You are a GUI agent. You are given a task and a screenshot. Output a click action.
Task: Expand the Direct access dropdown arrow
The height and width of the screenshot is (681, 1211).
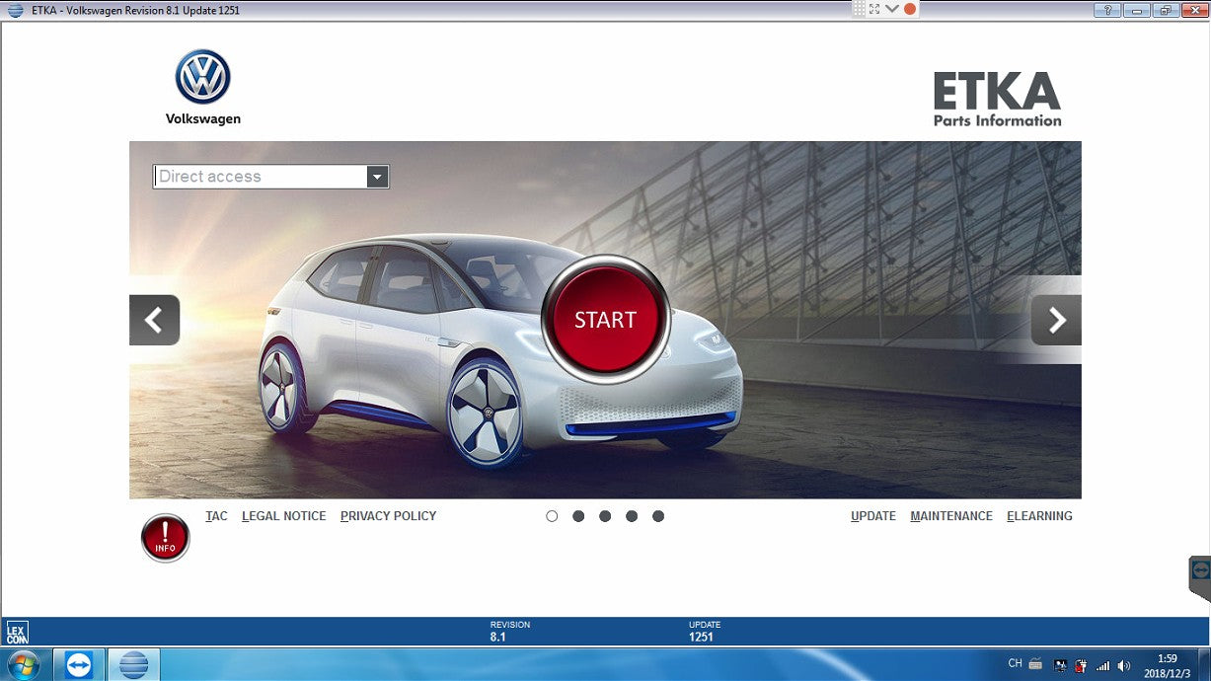pyautogui.click(x=377, y=177)
